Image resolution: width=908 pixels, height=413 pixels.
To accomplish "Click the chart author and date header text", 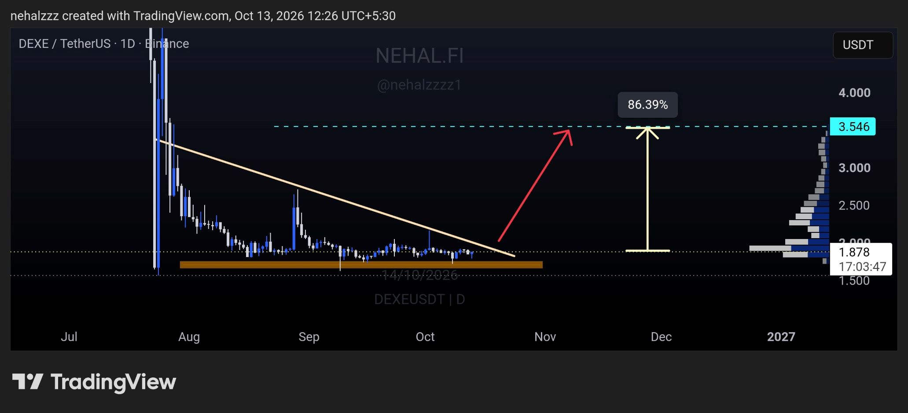I will click(x=203, y=16).
